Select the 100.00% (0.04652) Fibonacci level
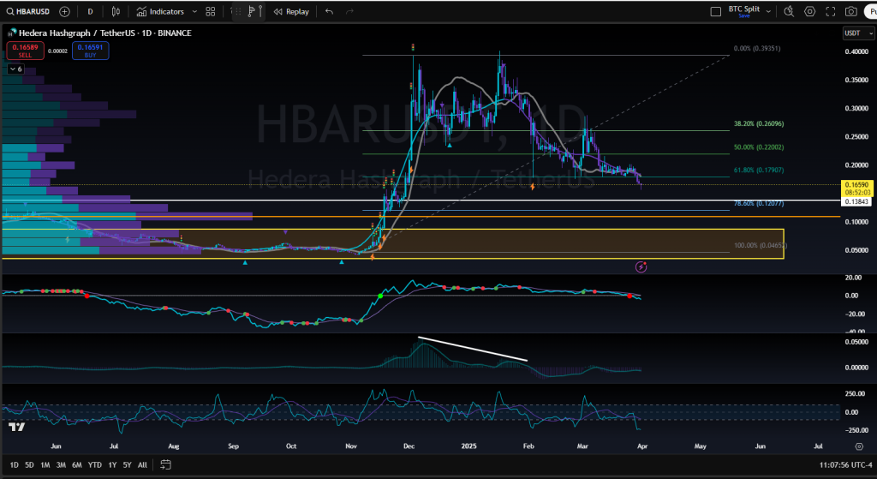Image resolution: width=877 pixels, height=479 pixels. click(761, 246)
